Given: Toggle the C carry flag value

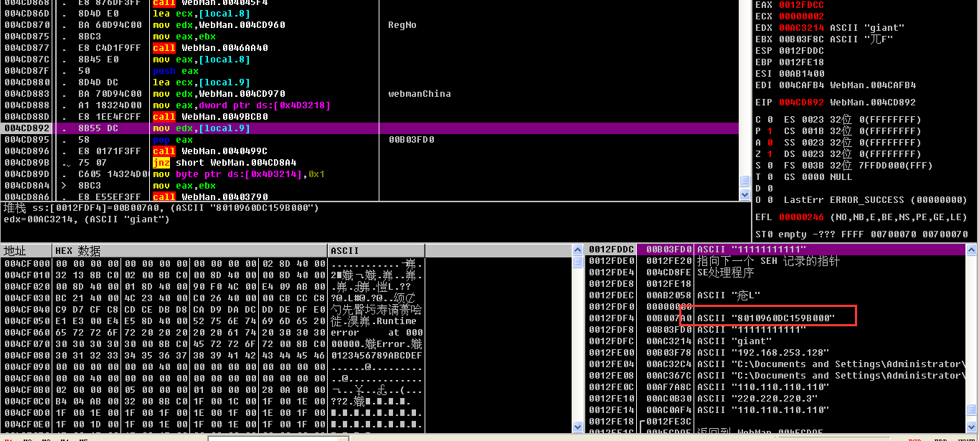Looking at the screenshot, I should 770,120.
